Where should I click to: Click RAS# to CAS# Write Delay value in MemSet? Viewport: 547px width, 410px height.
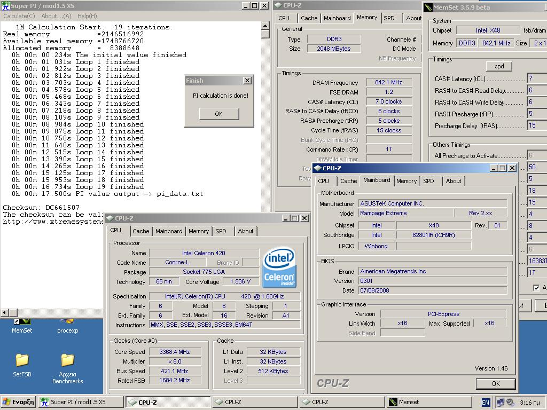tap(536, 102)
